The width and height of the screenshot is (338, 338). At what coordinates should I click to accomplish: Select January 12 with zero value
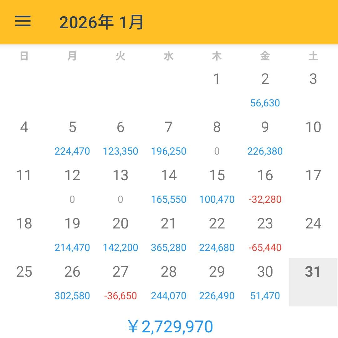tap(72, 186)
